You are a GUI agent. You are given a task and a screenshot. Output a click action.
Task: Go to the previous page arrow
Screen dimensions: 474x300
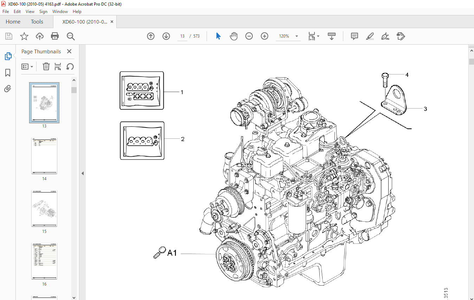coord(151,36)
